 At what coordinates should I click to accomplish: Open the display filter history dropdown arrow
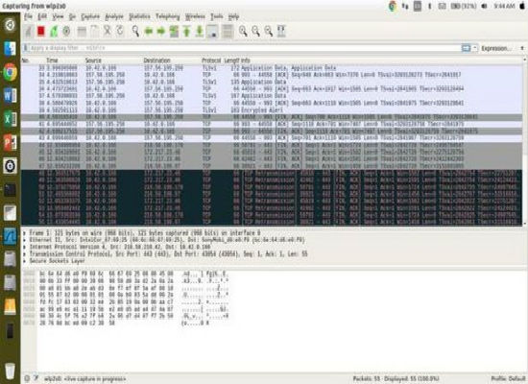[475, 48]
